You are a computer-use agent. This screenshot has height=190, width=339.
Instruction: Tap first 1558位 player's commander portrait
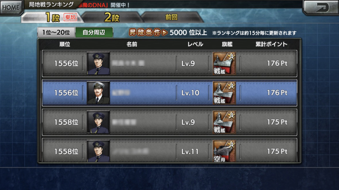click(x=98, y=122)
